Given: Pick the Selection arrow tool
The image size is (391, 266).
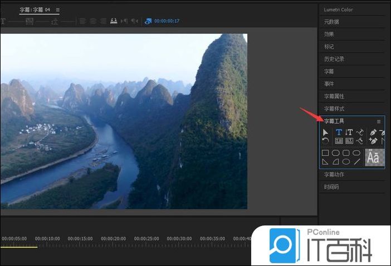Looking at the screenshot, I should point(326,132).
